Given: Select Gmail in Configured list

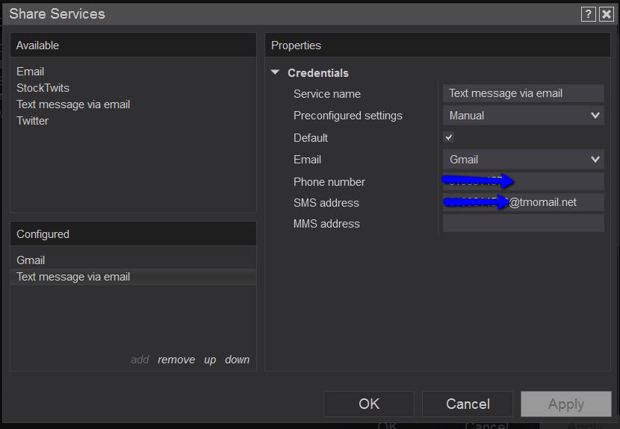Looking at the screenshot, I should pos(31,260).
